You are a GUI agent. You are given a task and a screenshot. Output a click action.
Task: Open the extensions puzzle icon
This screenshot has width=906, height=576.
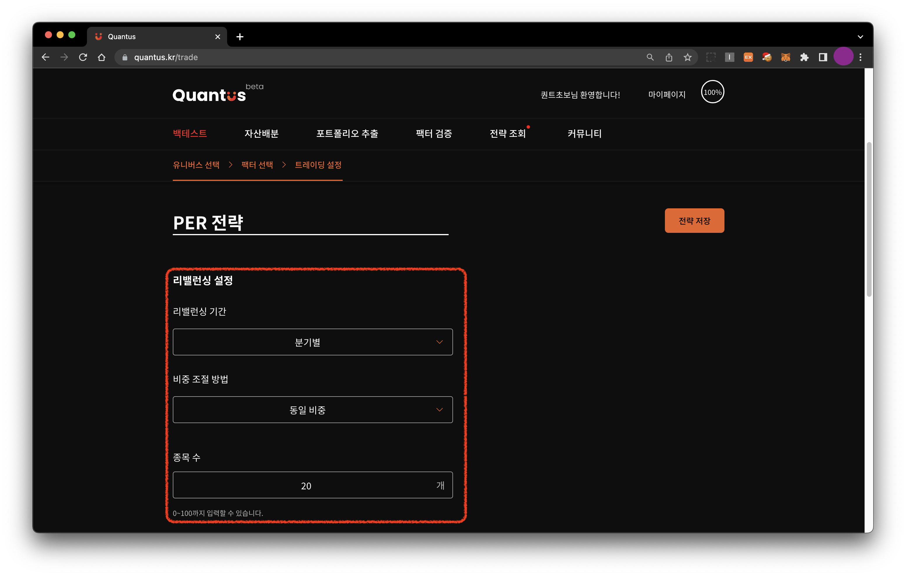point(804,57)
